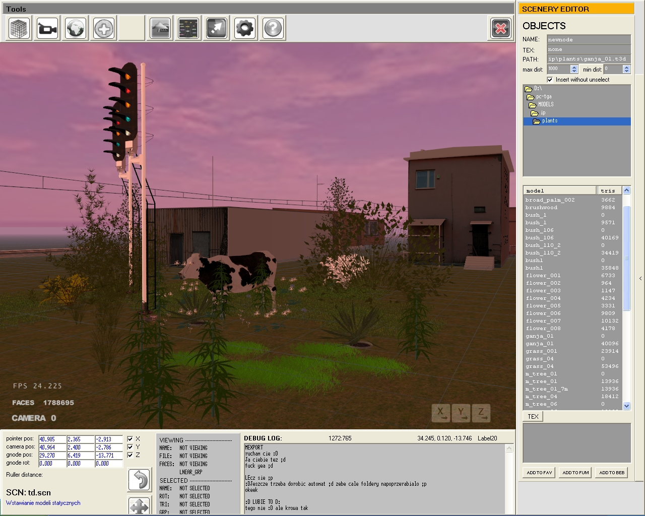Screen dimensions: 645x516
Task: Open the node graph toolbar icon
Action: pyautogui.click(x=188, y=28)
